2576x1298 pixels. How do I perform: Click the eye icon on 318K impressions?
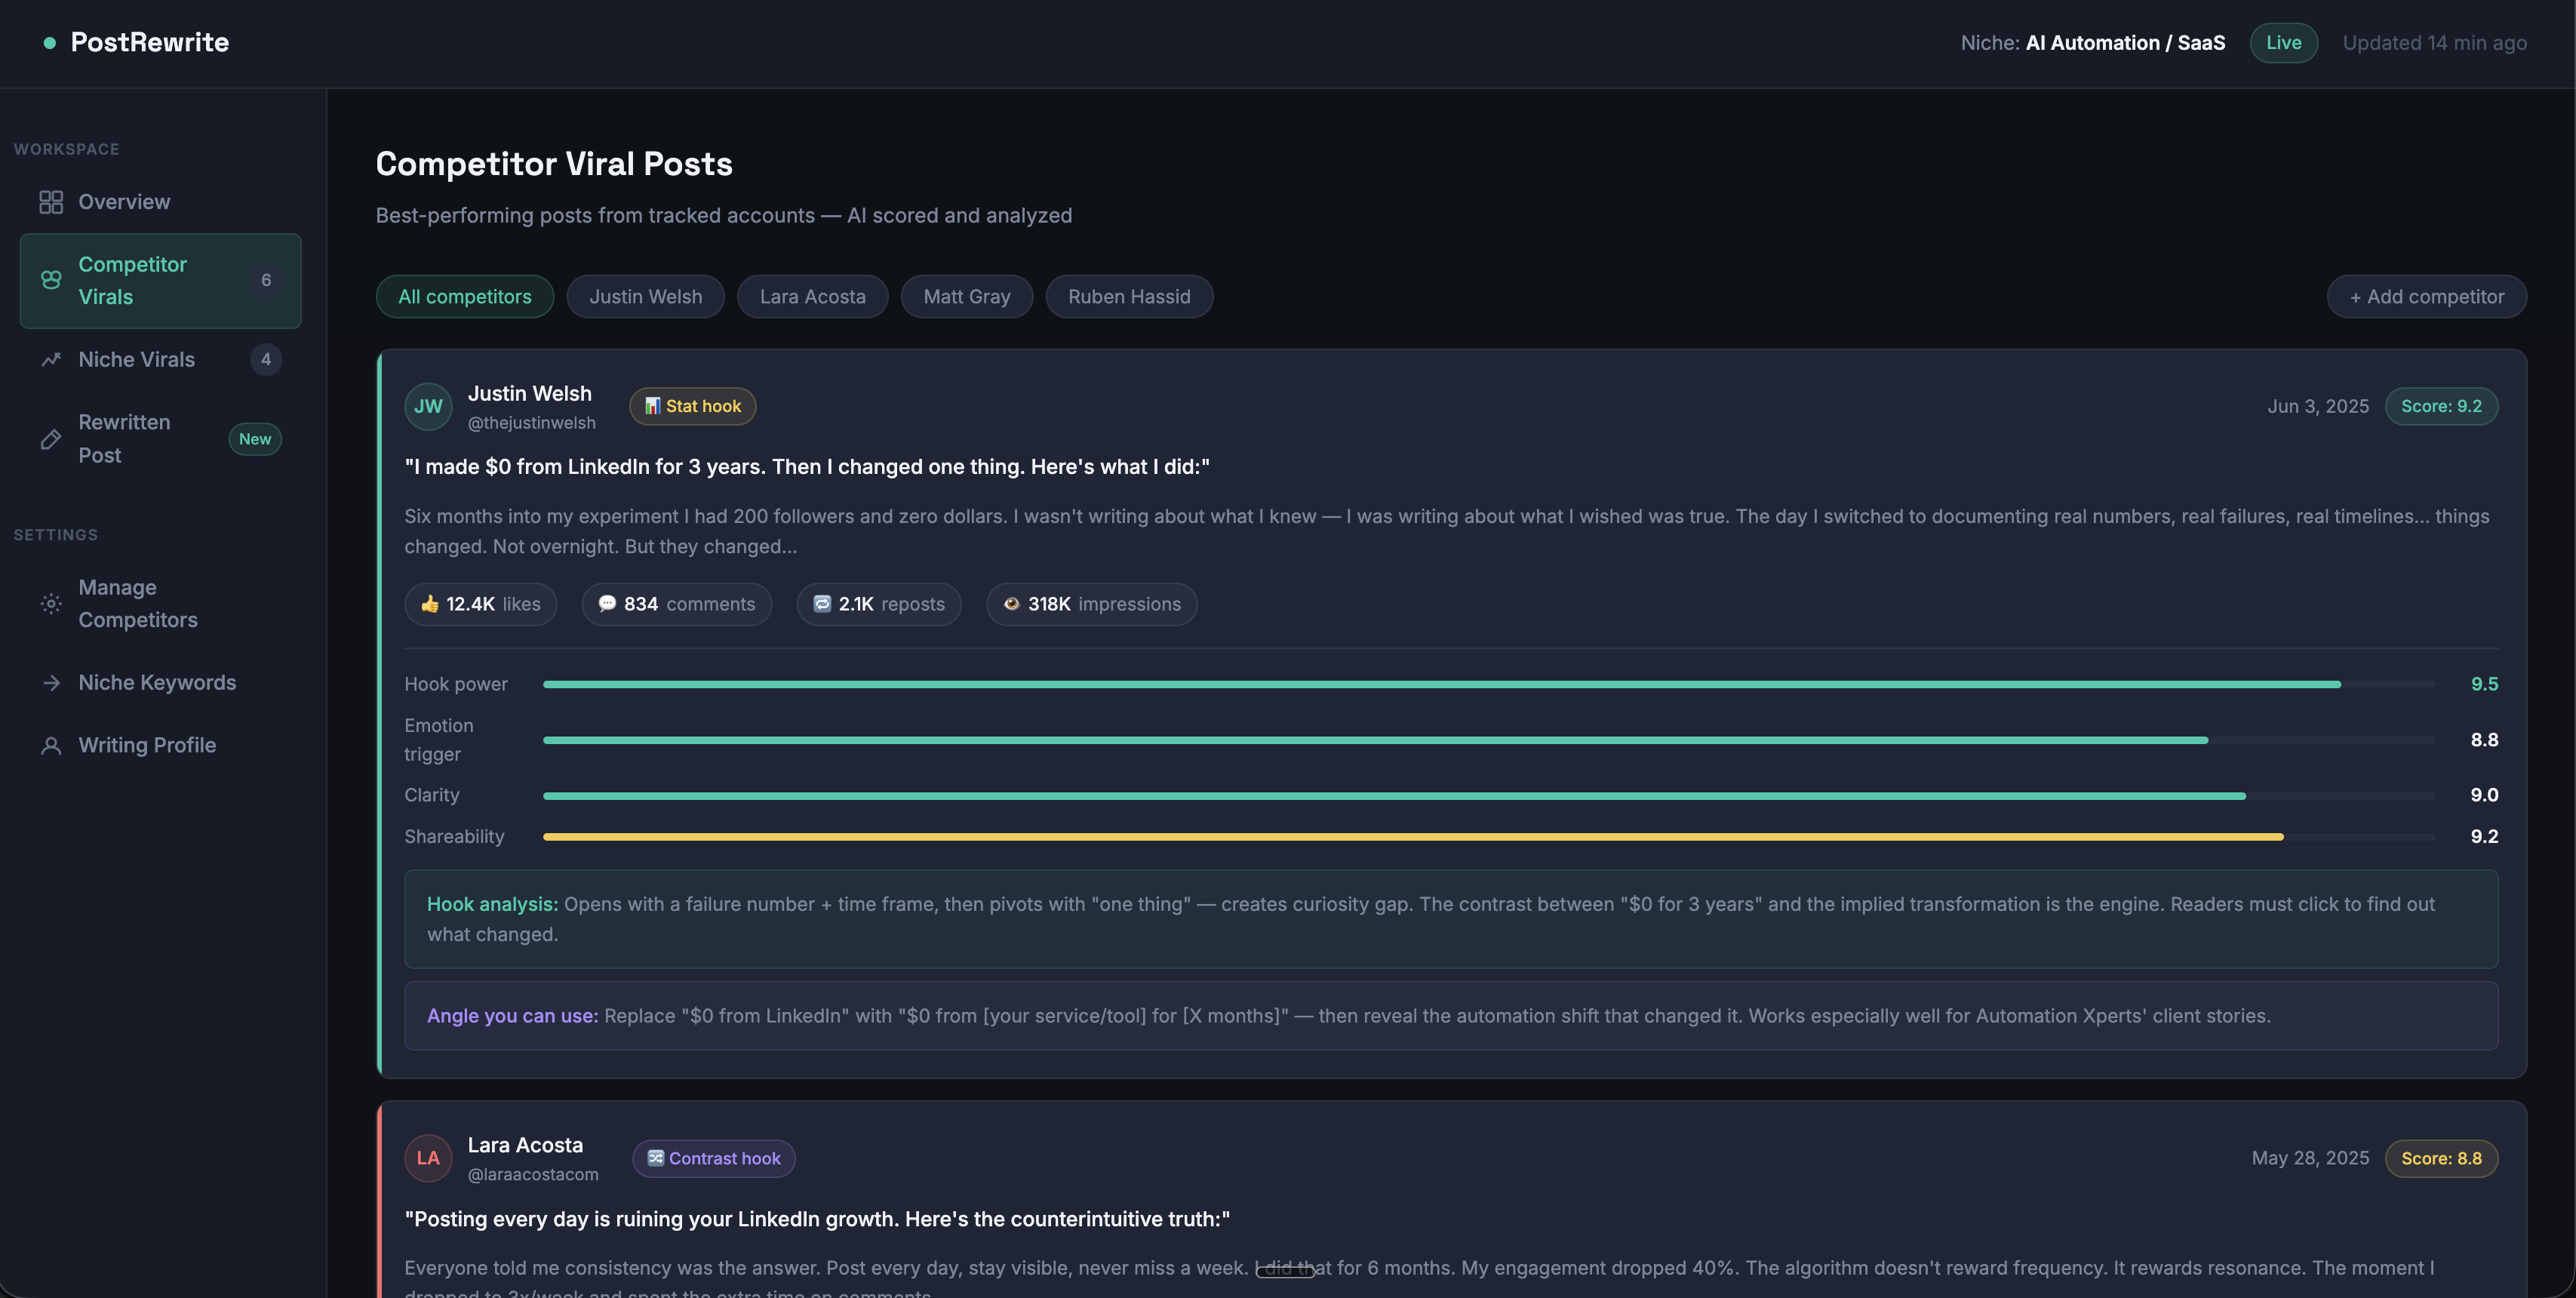point(1011,604)
